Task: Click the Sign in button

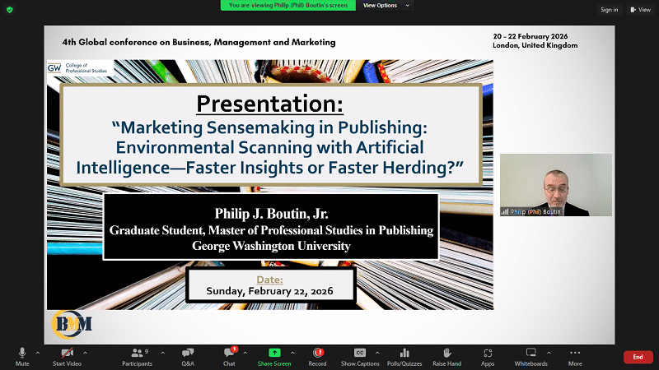Action: pos(609,10)
